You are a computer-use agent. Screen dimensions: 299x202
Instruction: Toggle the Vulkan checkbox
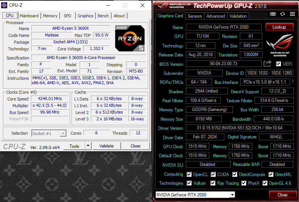[189, 183]
